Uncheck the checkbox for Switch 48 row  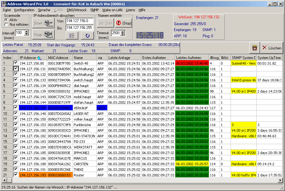(16, 63)
